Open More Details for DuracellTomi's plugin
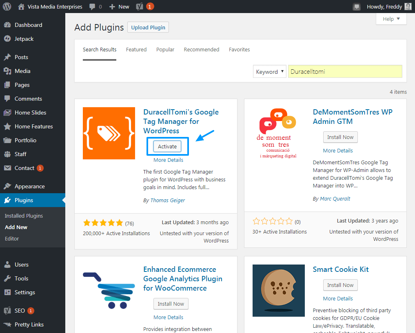This screenshot has height=333, width=415. click(x=169, y=160)
